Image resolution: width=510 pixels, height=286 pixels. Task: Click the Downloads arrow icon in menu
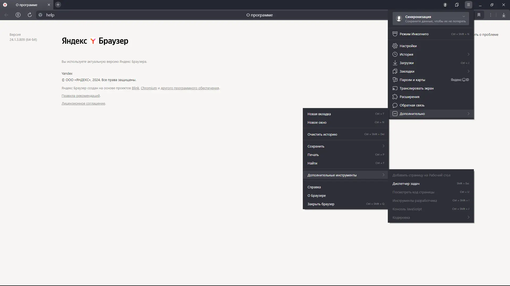[x=395, y=63]
